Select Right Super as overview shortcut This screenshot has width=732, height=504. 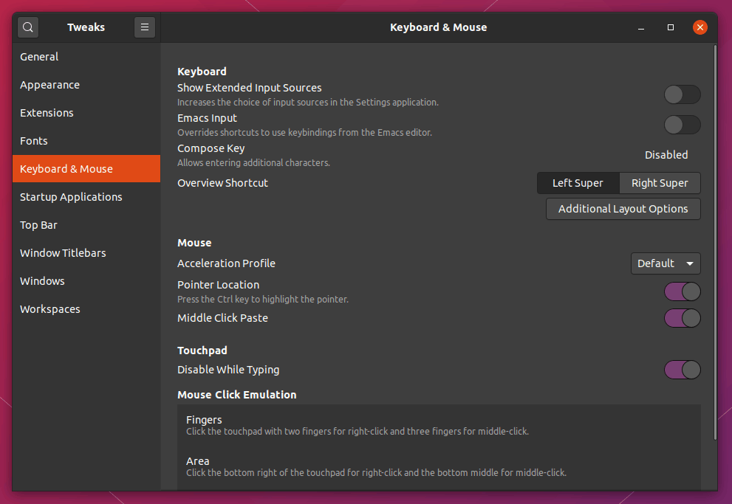point(660,183)
